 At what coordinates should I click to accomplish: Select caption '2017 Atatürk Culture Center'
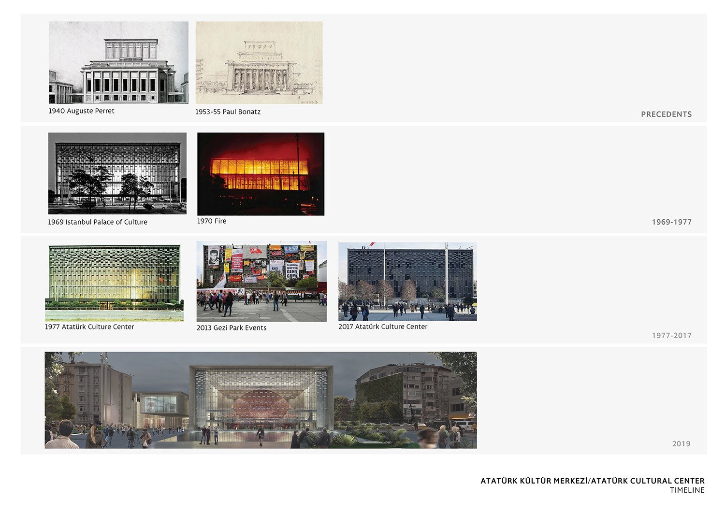click(x=383, y=327)
